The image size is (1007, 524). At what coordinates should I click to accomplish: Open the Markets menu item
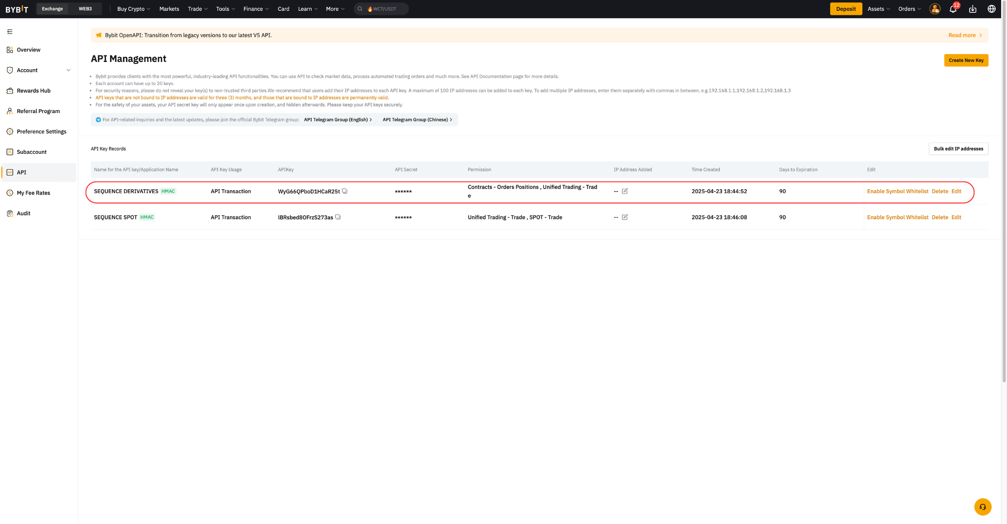[169, 9]
